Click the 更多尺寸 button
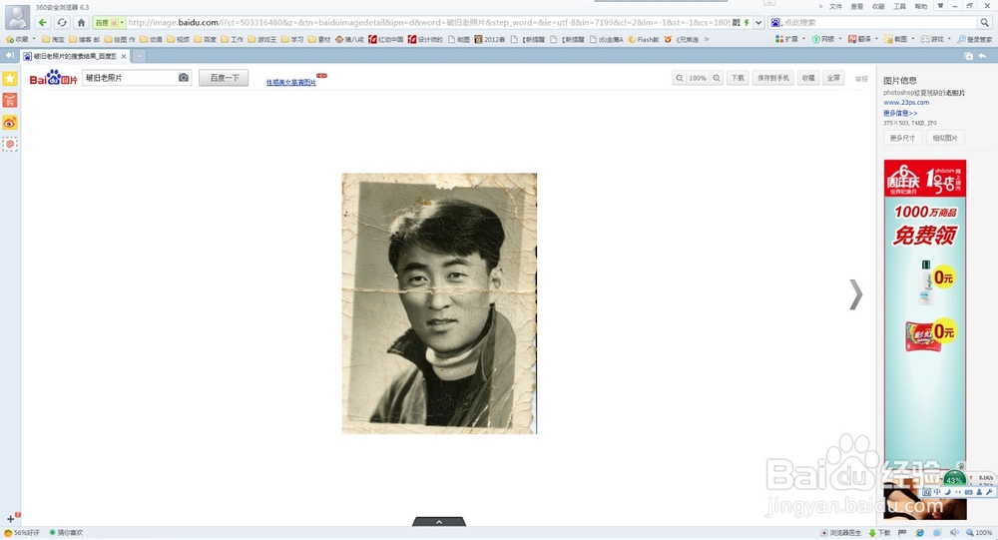The height and width of the screenshot is (540, 998). (902, 138)
